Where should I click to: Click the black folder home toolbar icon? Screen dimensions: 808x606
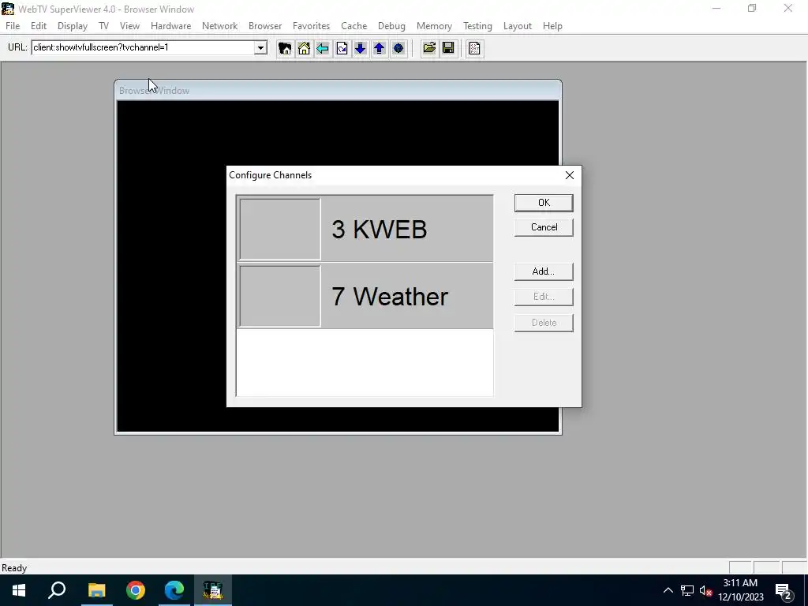click(284, 48)
